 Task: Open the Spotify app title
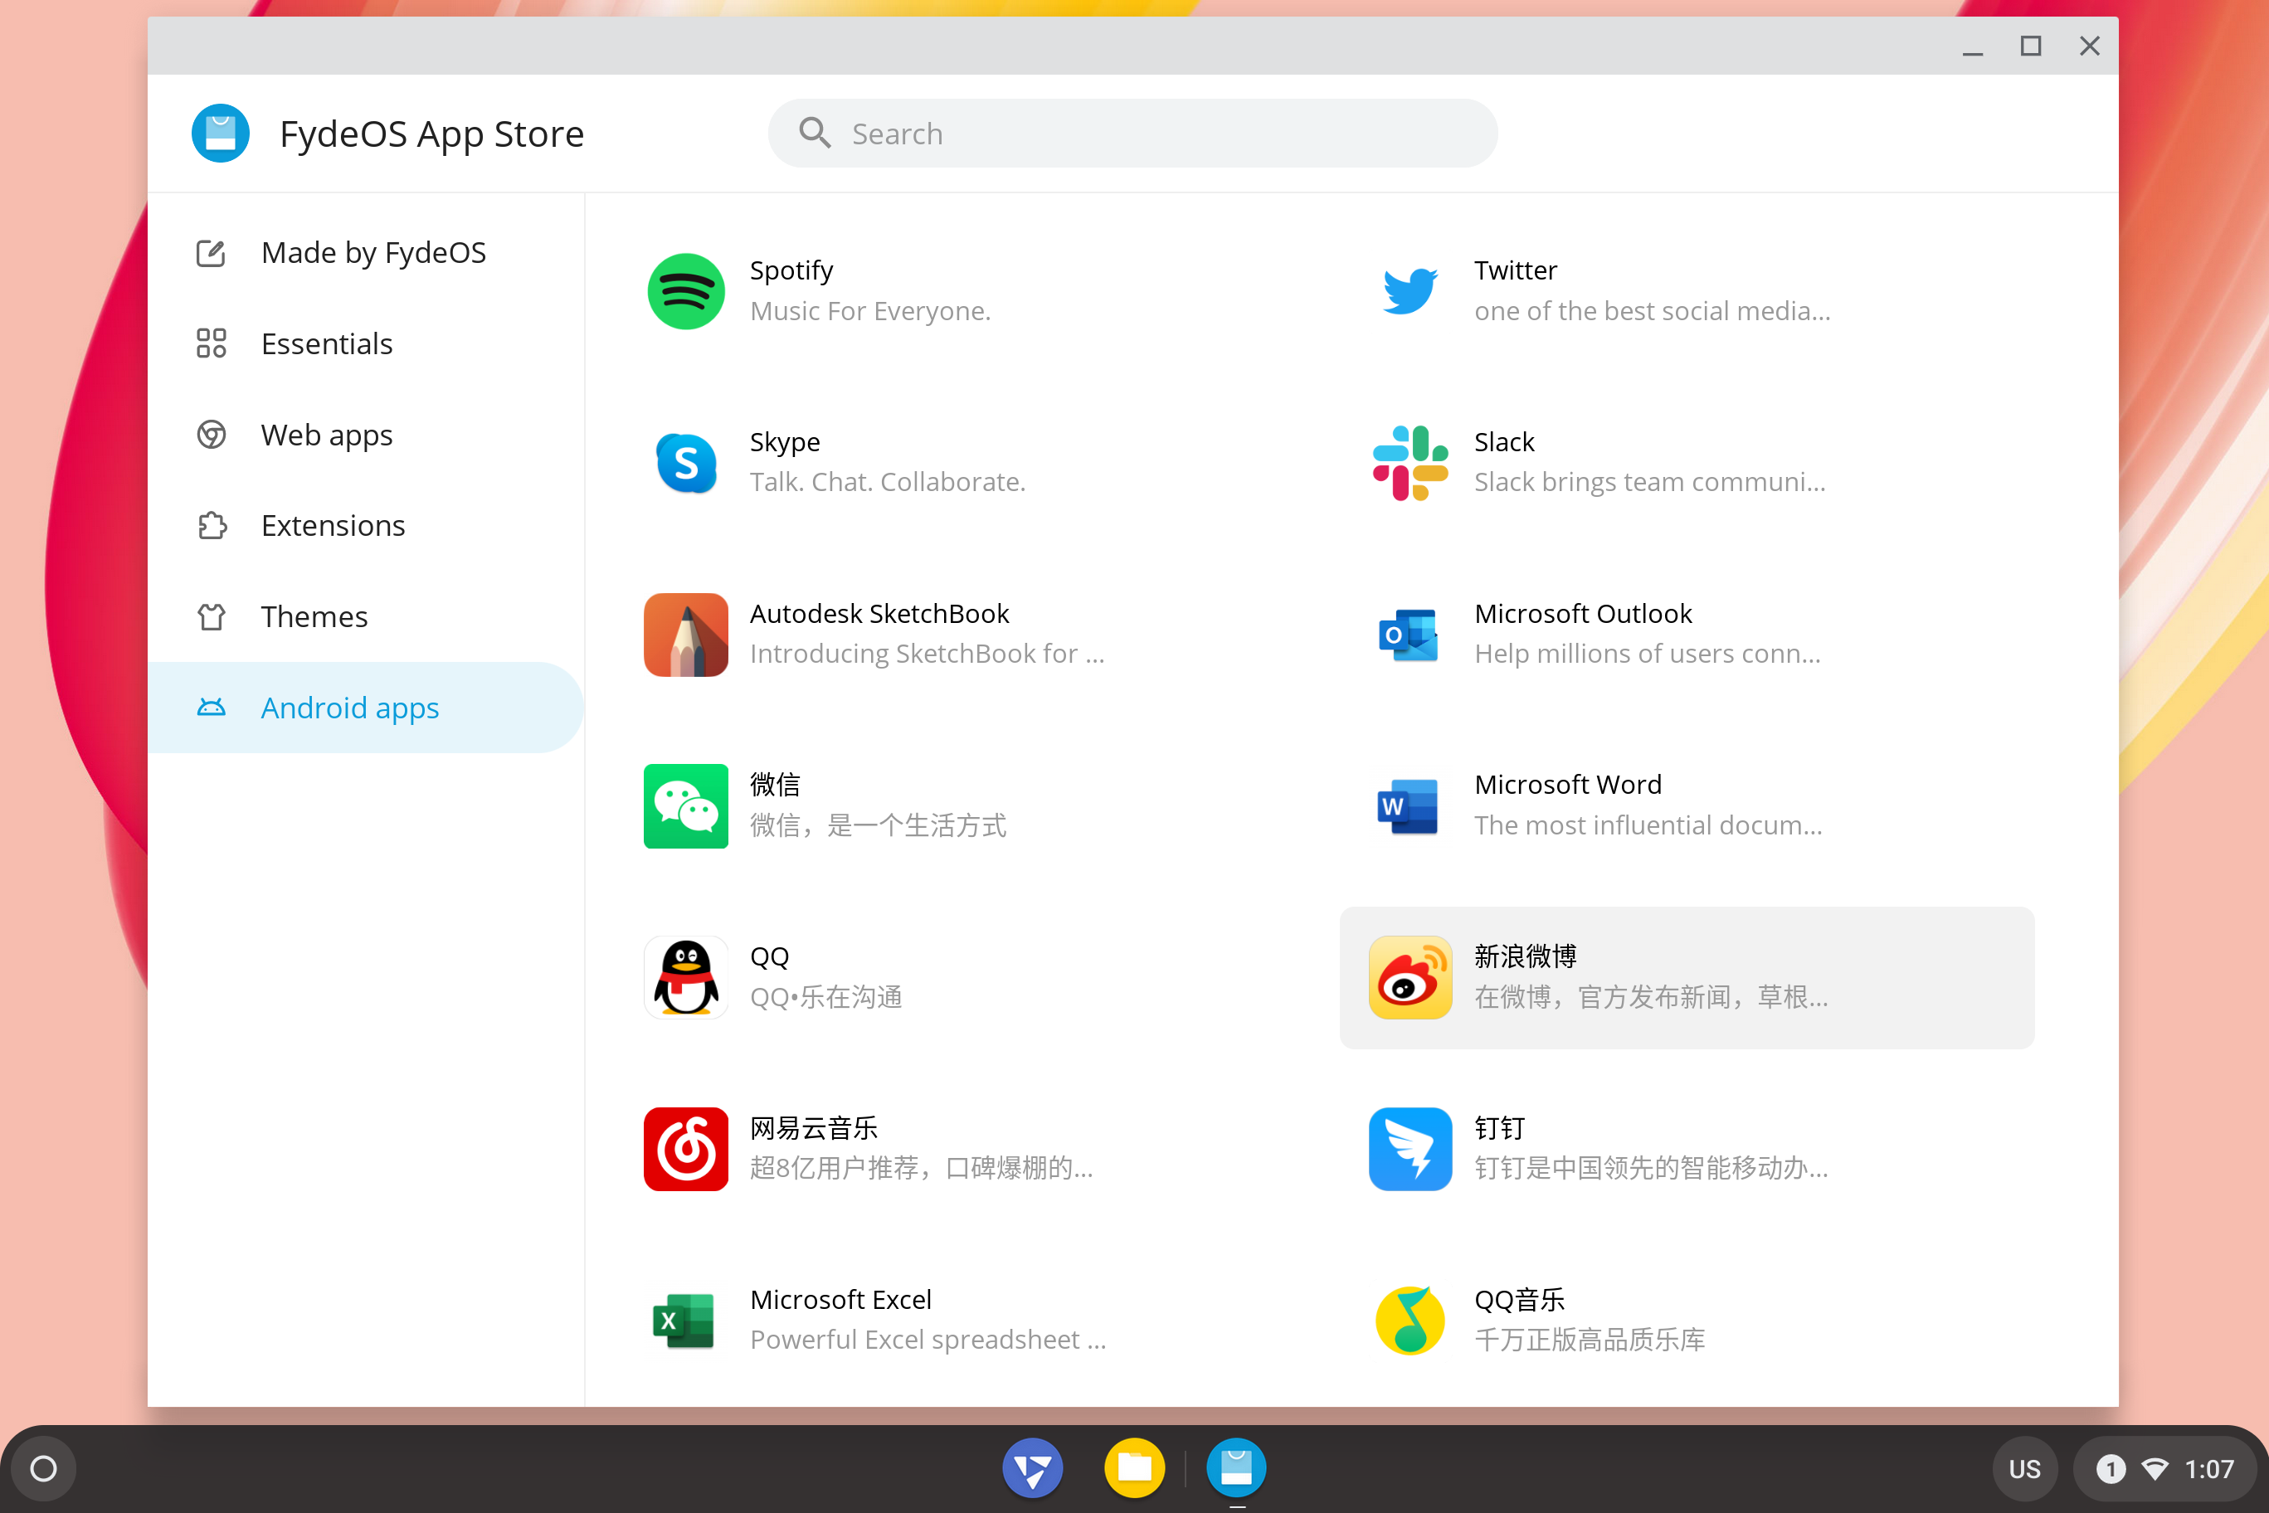(791, 271)
